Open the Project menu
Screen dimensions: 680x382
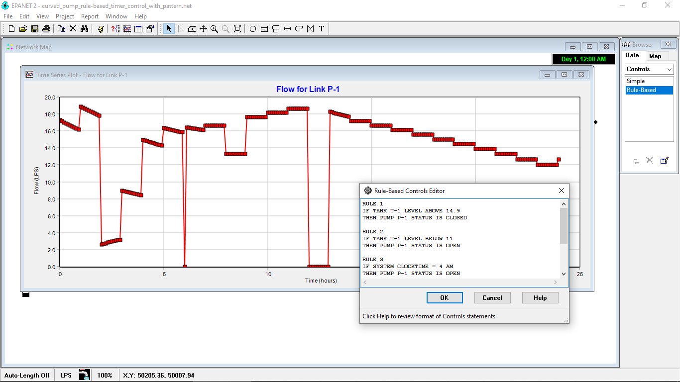tap(65, 16)
